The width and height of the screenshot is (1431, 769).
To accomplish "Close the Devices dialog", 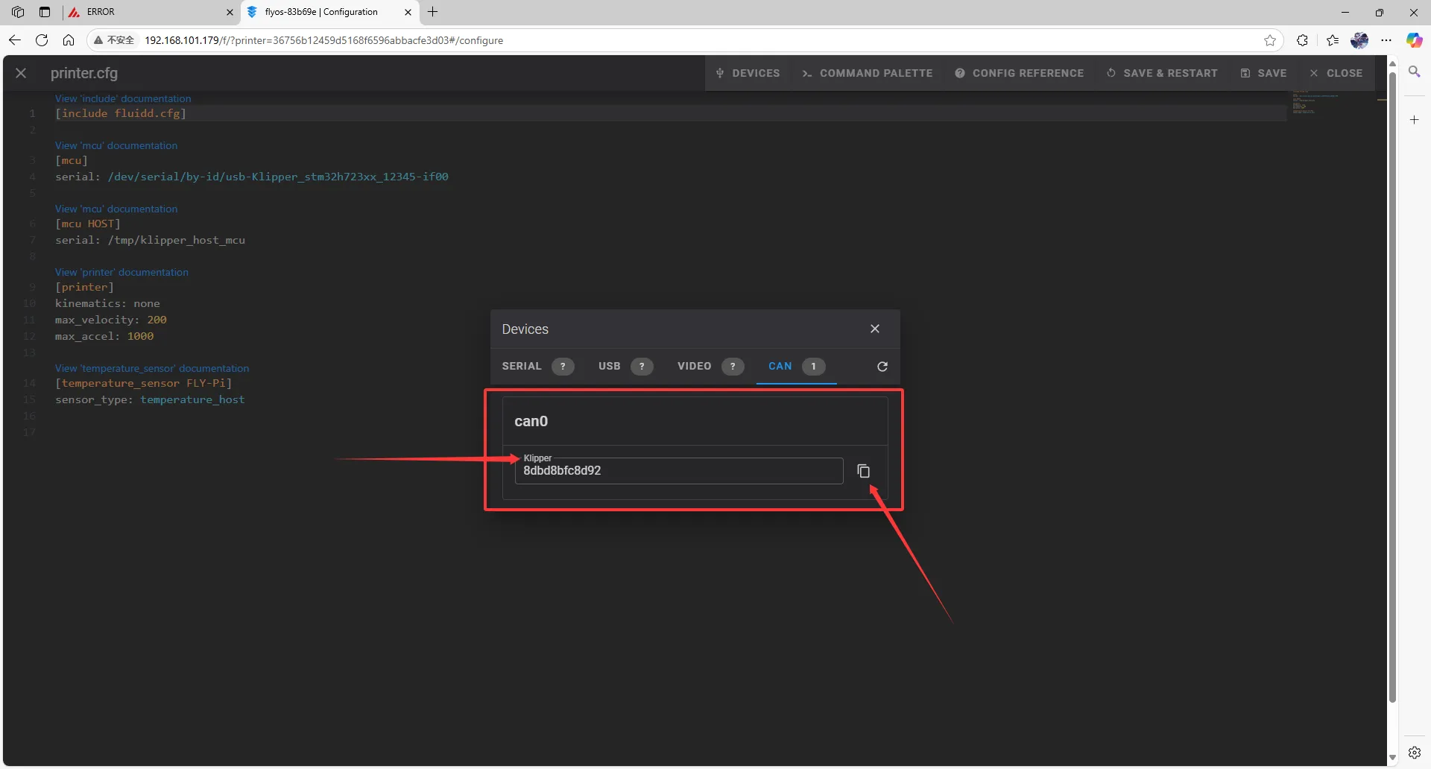I will [x=875, y=329].
